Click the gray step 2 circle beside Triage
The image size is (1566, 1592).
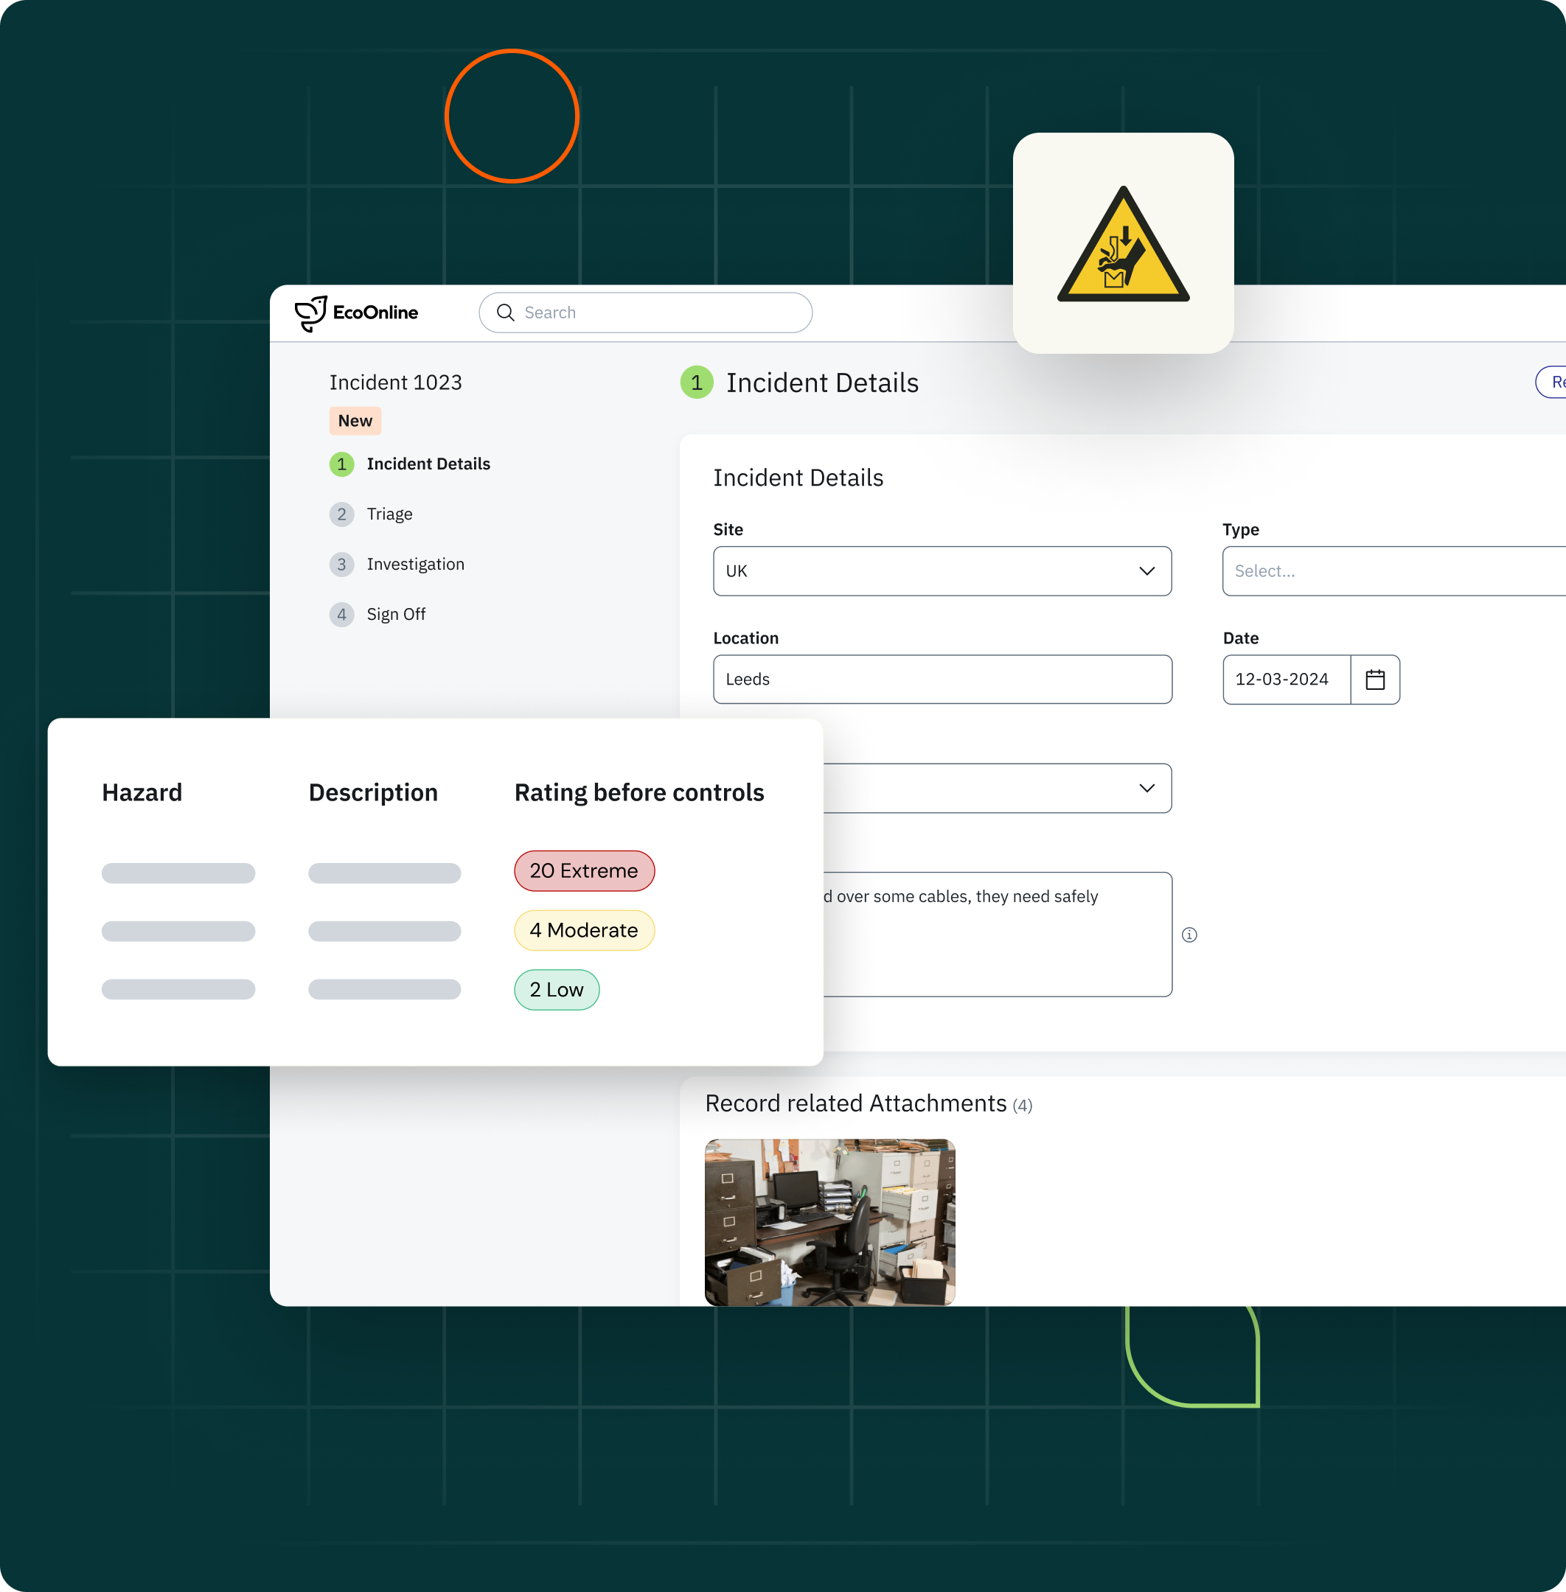point(341,513)
